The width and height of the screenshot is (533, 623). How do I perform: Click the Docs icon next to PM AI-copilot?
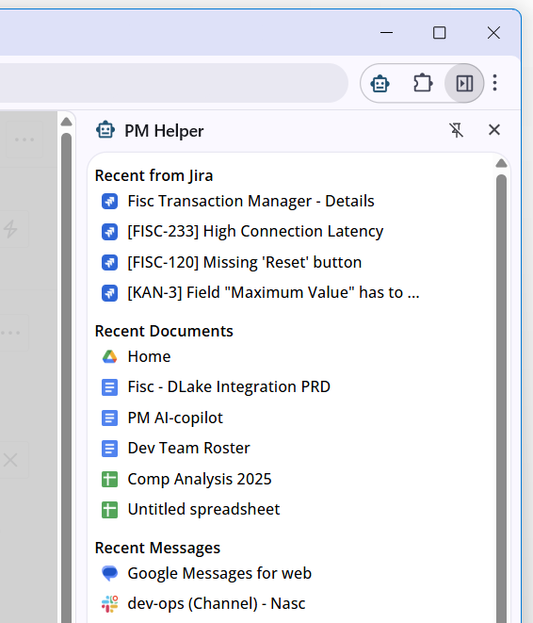(x=109, y=418)
